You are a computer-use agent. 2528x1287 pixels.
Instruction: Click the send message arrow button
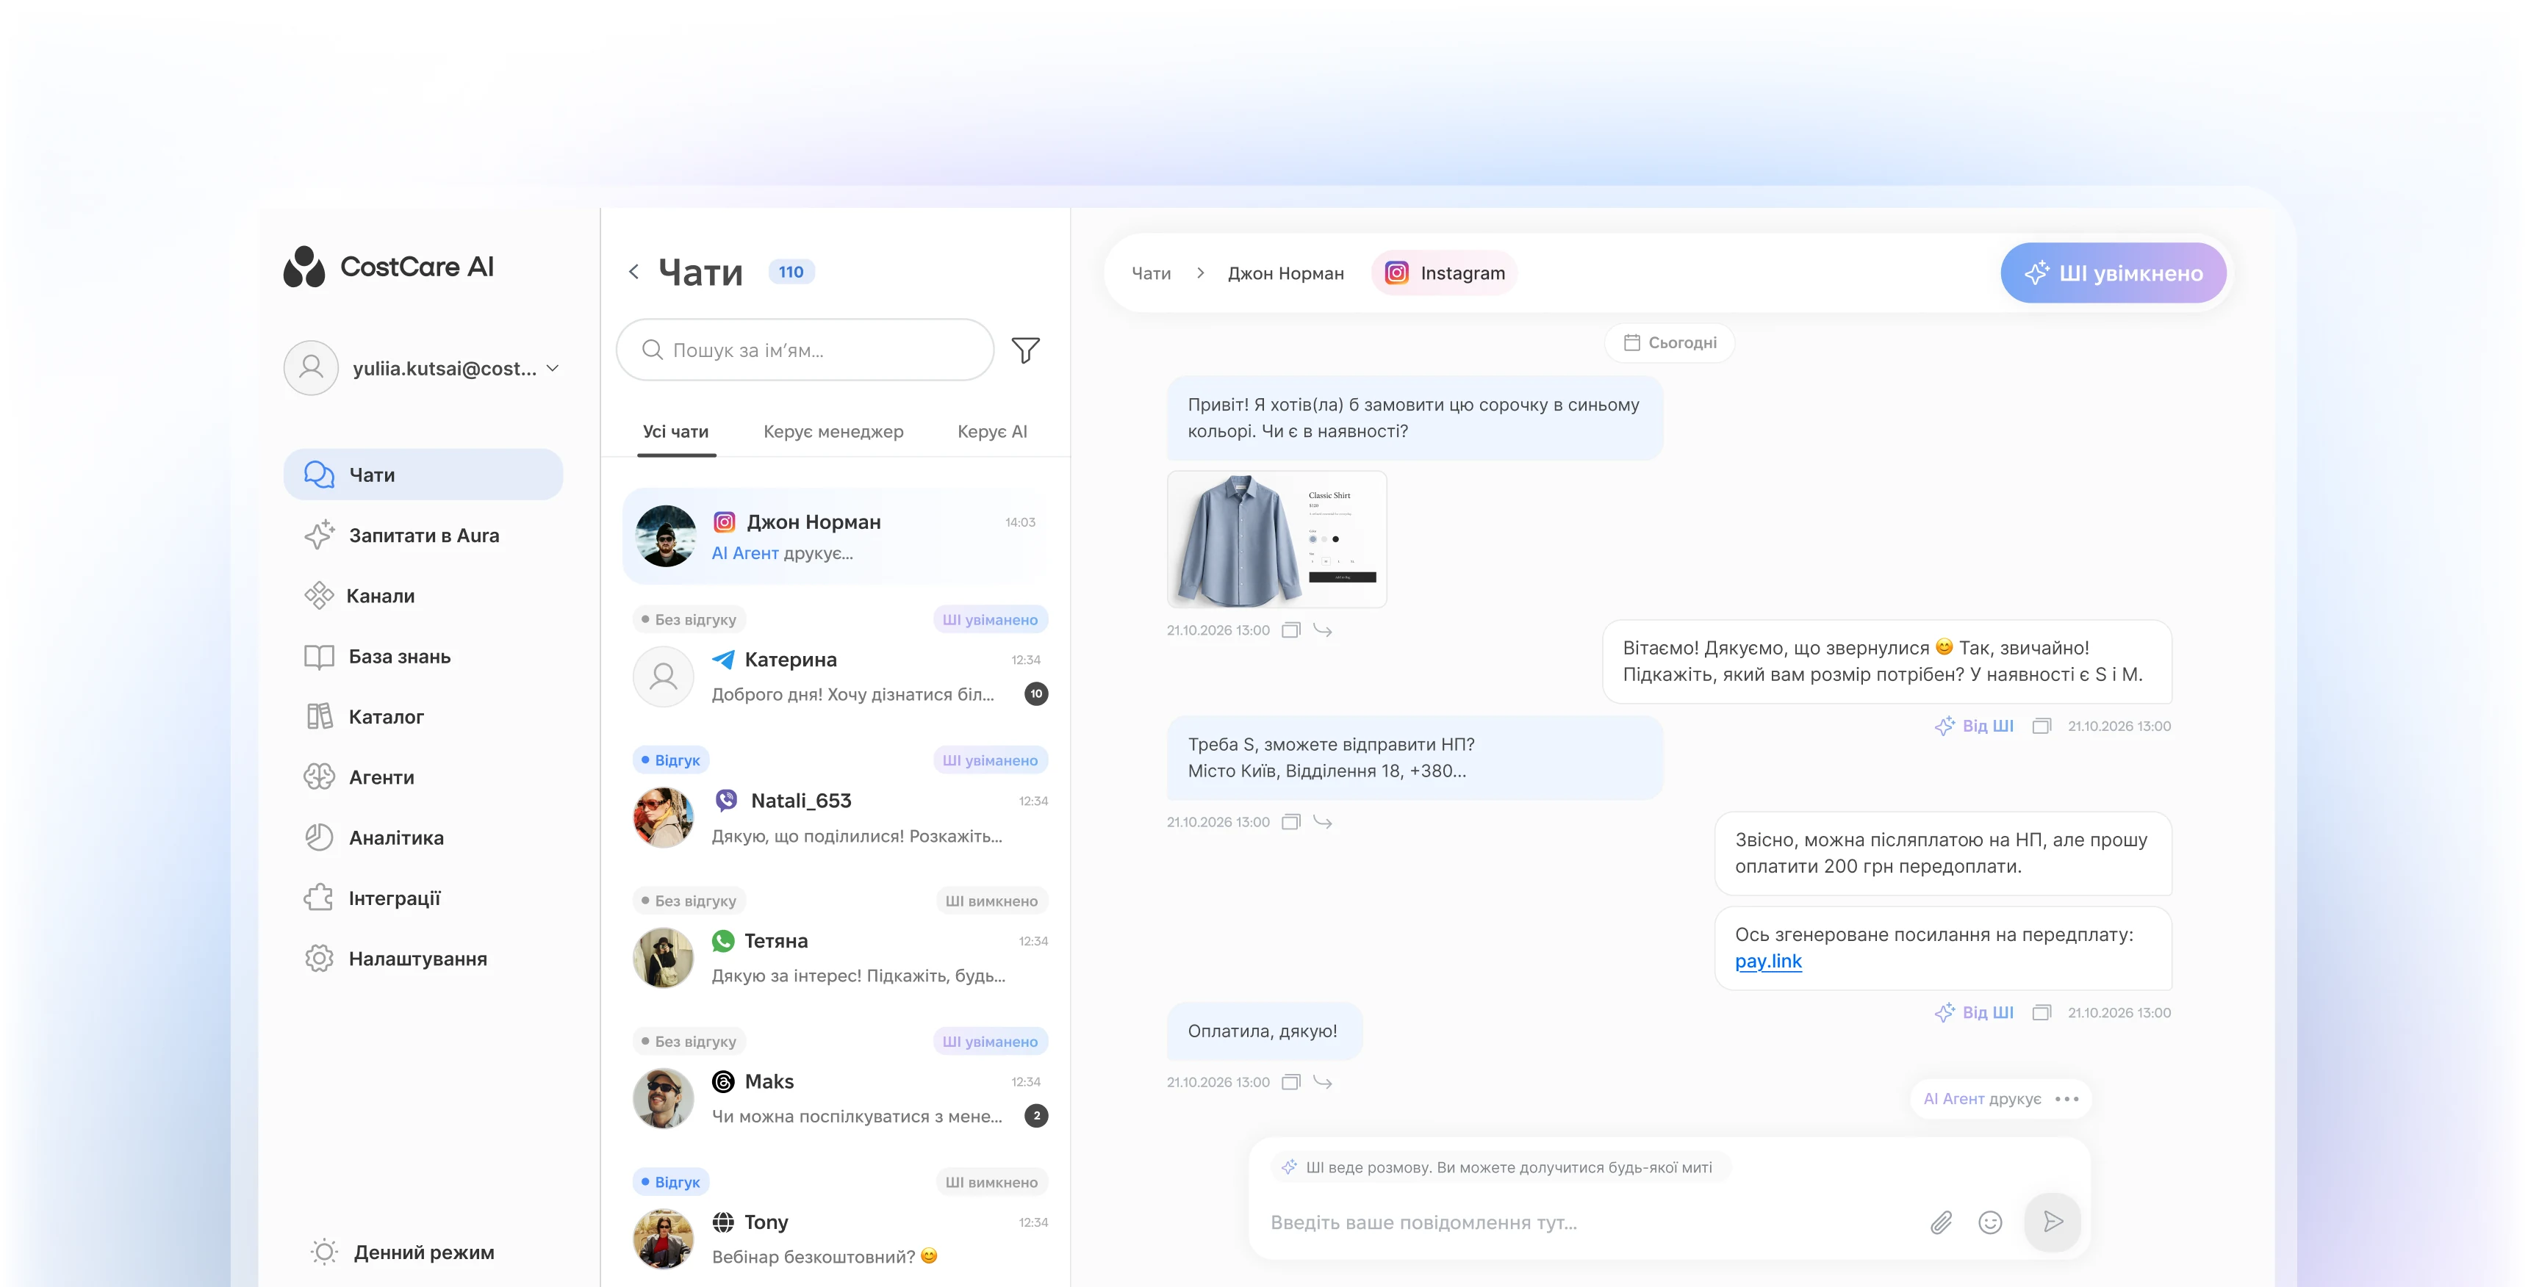(2053, 1222)
